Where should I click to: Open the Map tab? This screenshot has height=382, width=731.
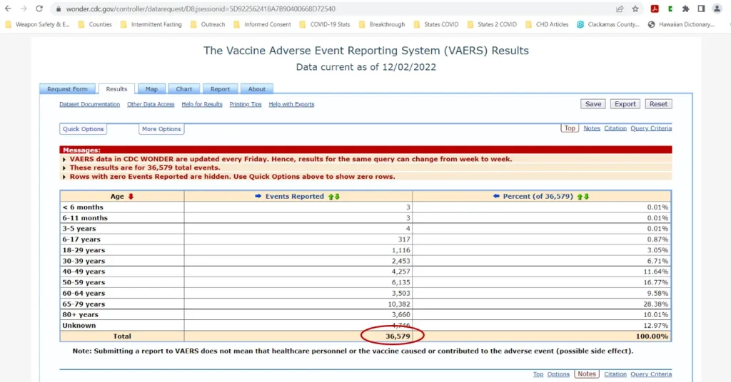click(151, 89)
